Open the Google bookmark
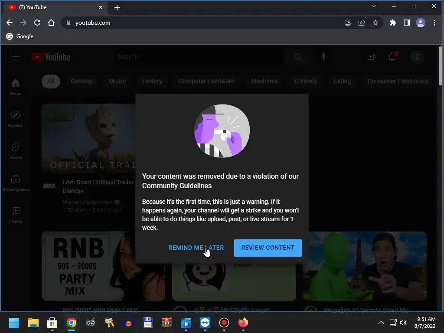Viewport: 444px width, 333px height. pyautogui.click(x=20, y=36)
